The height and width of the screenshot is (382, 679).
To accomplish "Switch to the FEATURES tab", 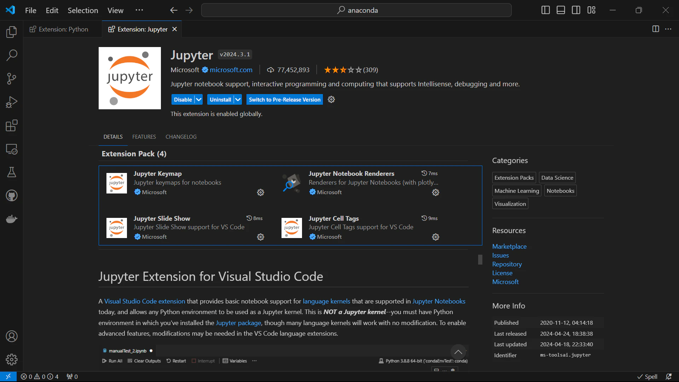I will click(x=144, y=137).
